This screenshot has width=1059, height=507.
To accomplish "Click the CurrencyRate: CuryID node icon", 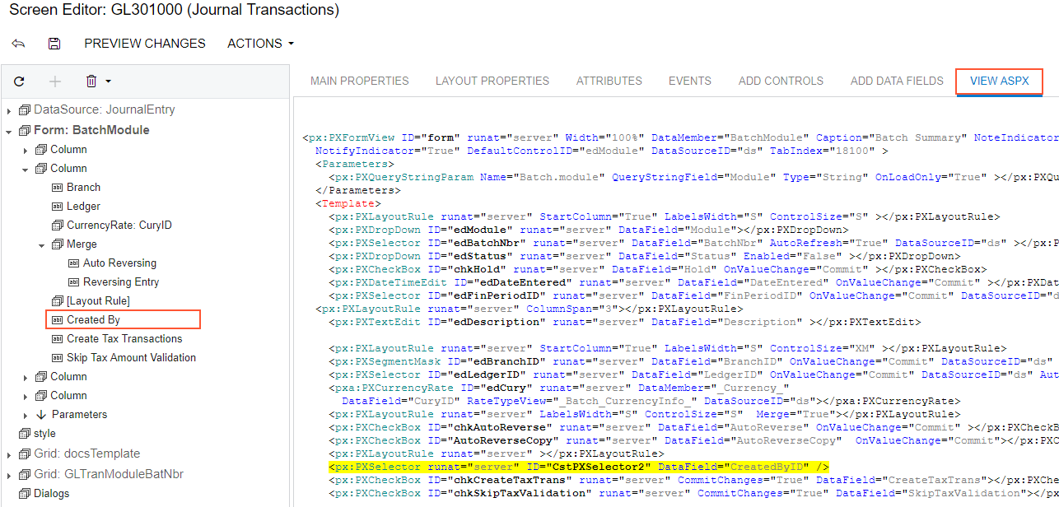I will [x=57, y=225].
